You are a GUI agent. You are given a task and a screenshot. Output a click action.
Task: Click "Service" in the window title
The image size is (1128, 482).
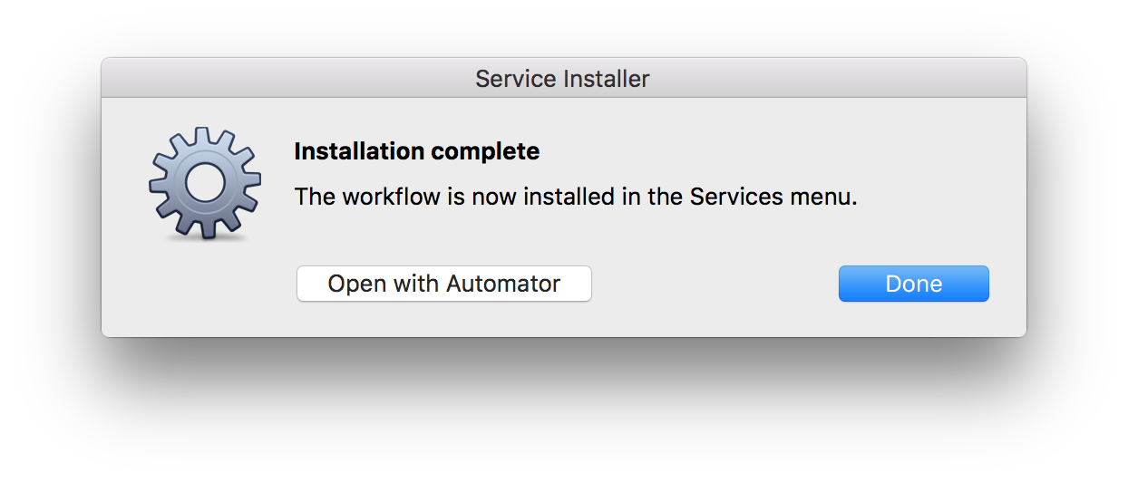coord(515,79)
